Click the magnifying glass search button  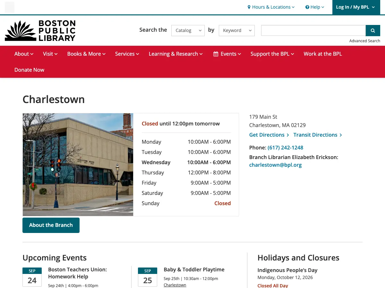click(x=373, y=30)
